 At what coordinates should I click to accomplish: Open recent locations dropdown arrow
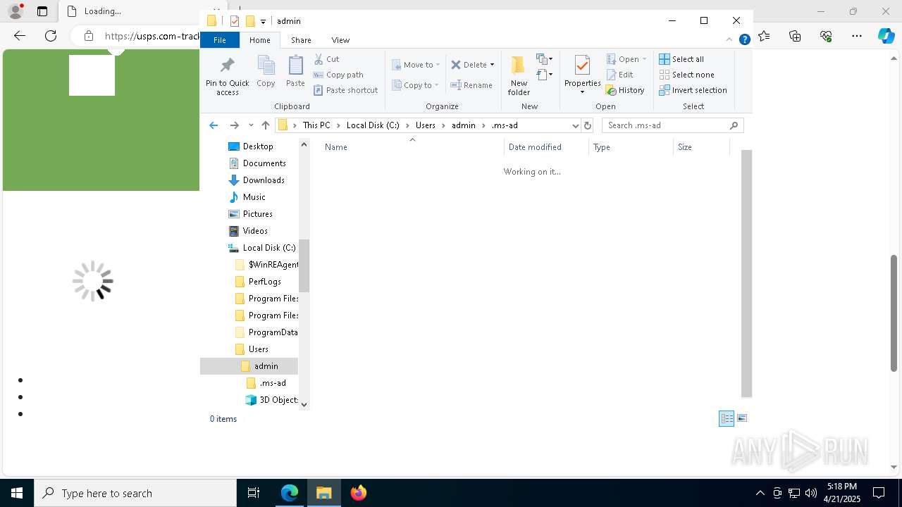tap(251, 125)
